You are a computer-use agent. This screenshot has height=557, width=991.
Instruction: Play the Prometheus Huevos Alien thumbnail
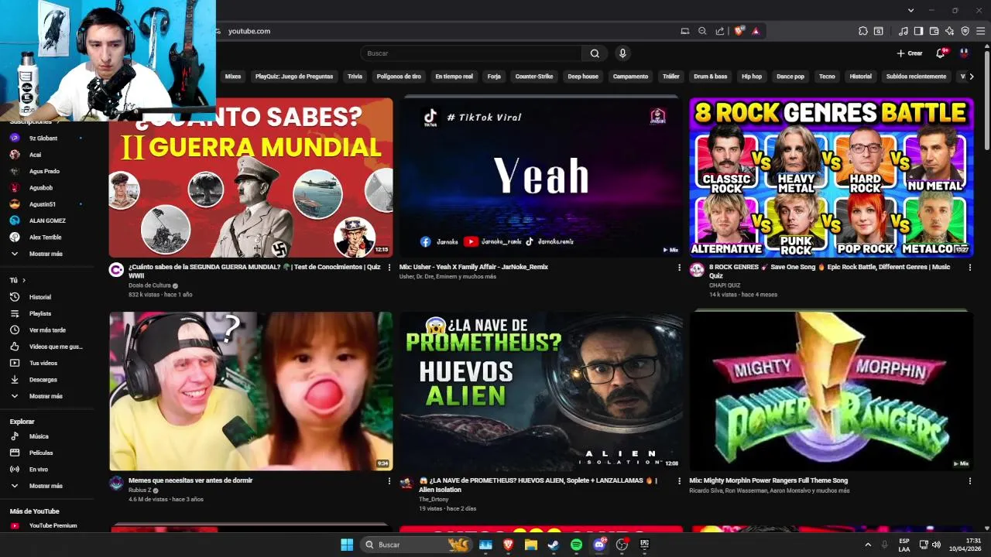541,391
